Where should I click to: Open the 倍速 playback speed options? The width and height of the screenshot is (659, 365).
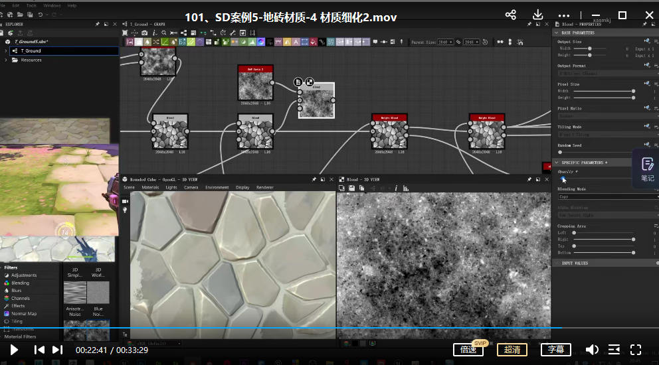tap(468, 350)
